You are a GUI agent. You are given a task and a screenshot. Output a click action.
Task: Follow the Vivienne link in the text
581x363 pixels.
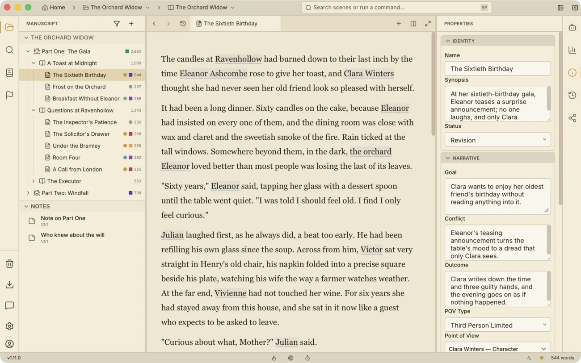coord(230,293)
